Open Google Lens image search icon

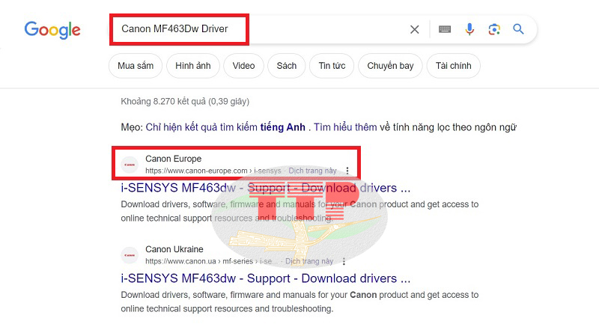[x=494, y=29]
